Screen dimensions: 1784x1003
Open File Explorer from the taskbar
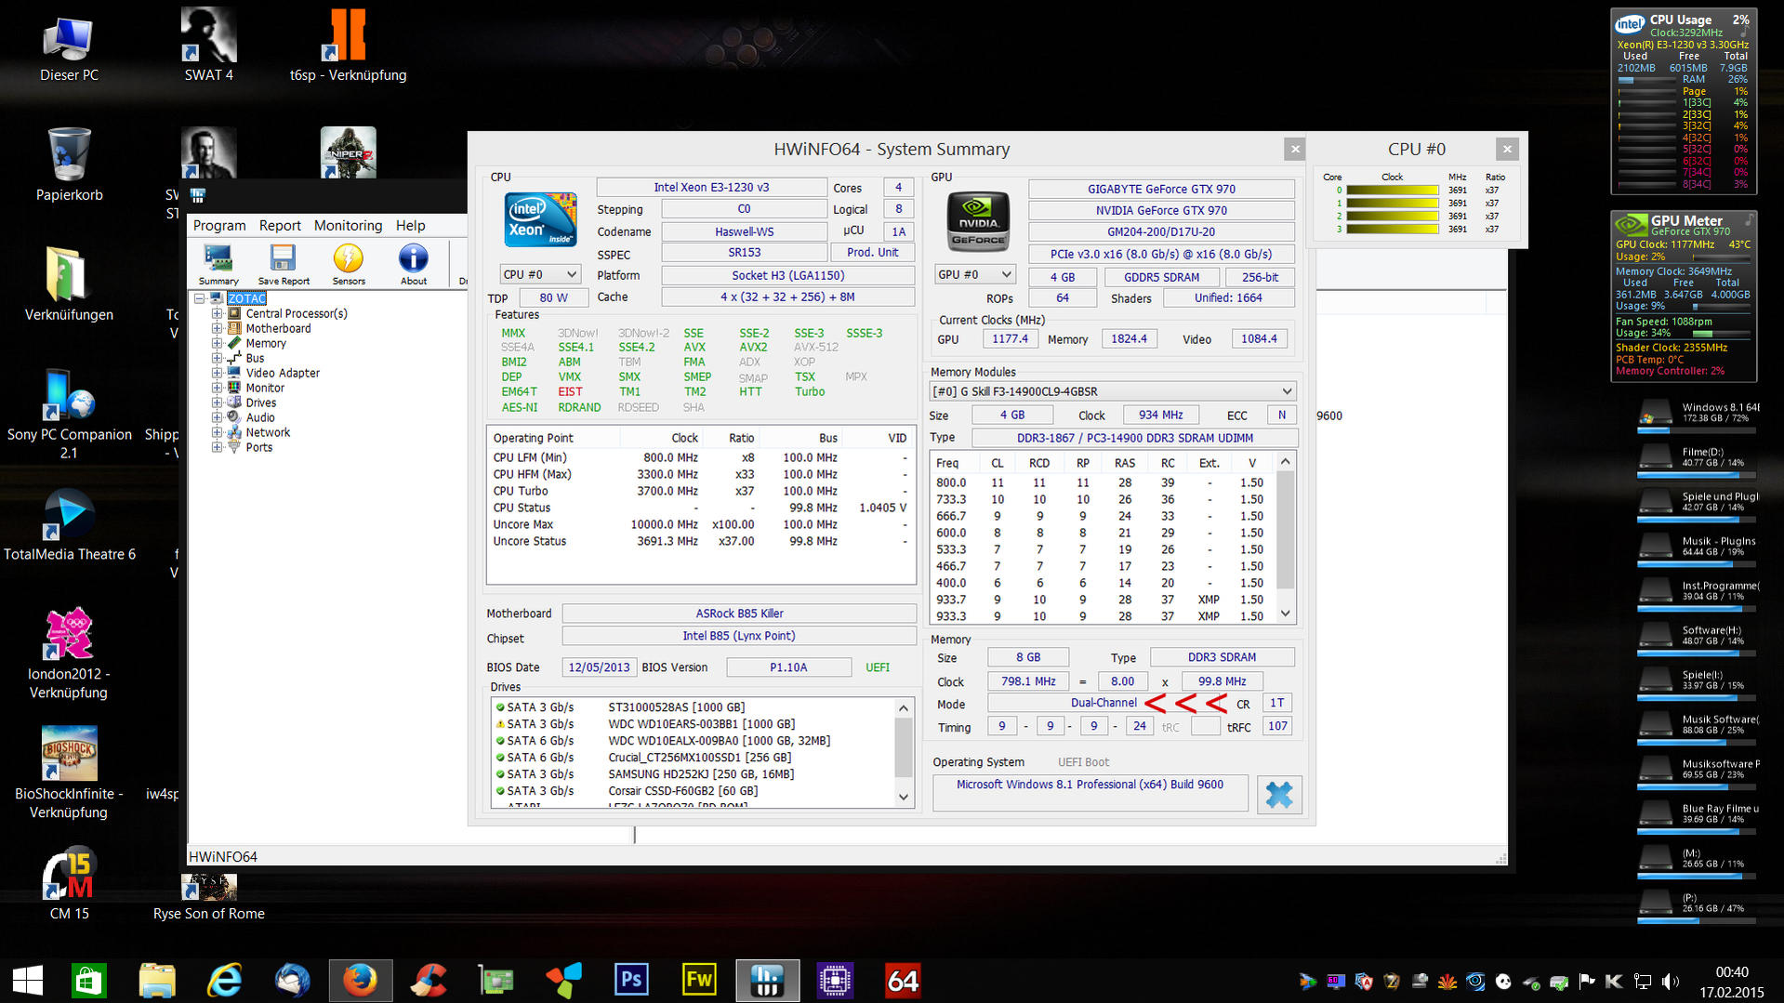pyautogui.click(x=157, y=981)
